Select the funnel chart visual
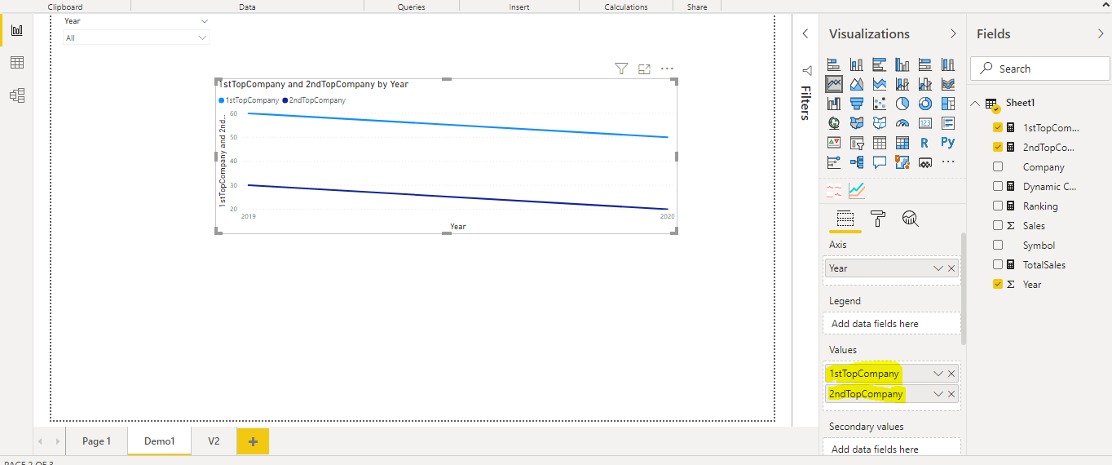 pos(857,104)
